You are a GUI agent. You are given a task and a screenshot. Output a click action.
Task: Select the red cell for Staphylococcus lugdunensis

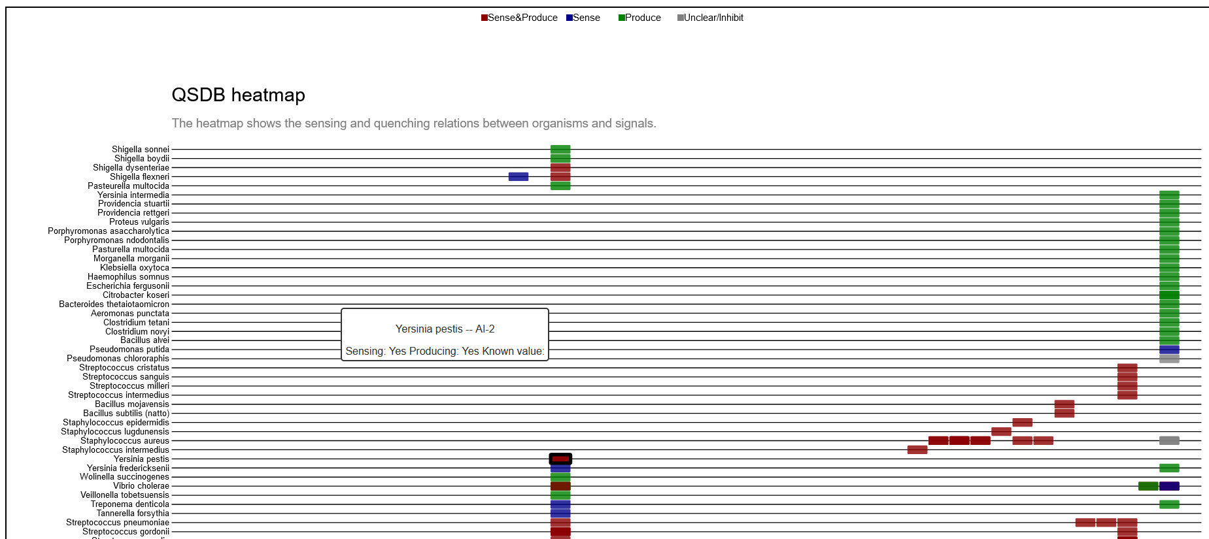(x=1001, y=432)
